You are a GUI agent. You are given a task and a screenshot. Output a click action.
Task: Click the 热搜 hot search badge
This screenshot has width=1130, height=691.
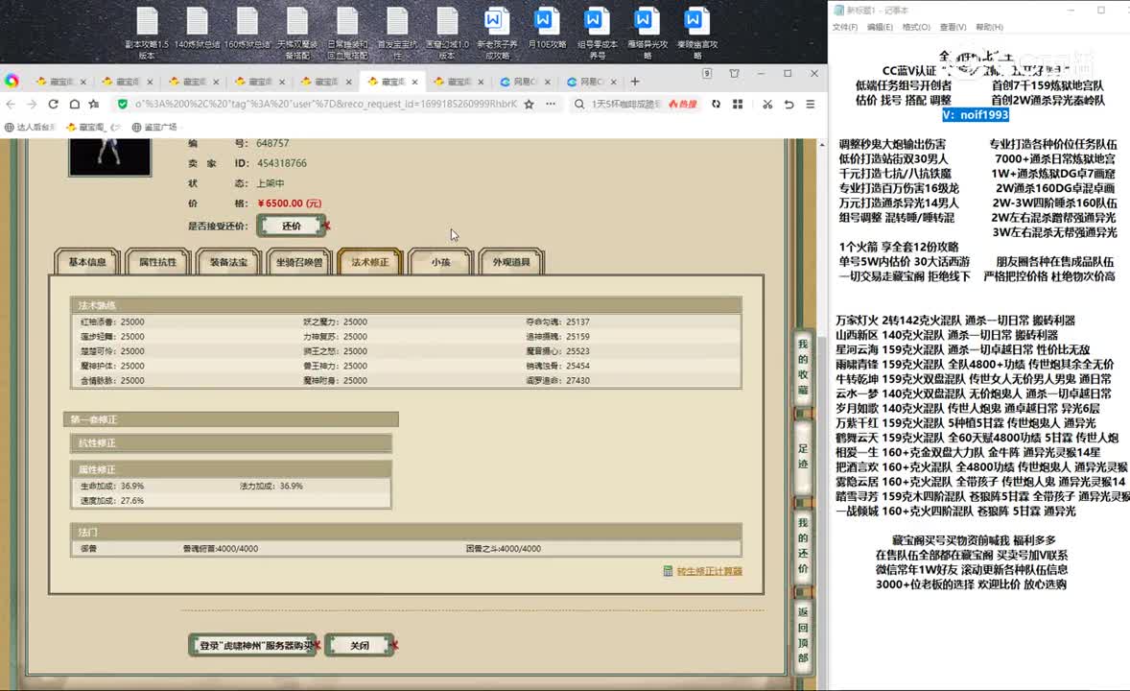coord(682,104)
